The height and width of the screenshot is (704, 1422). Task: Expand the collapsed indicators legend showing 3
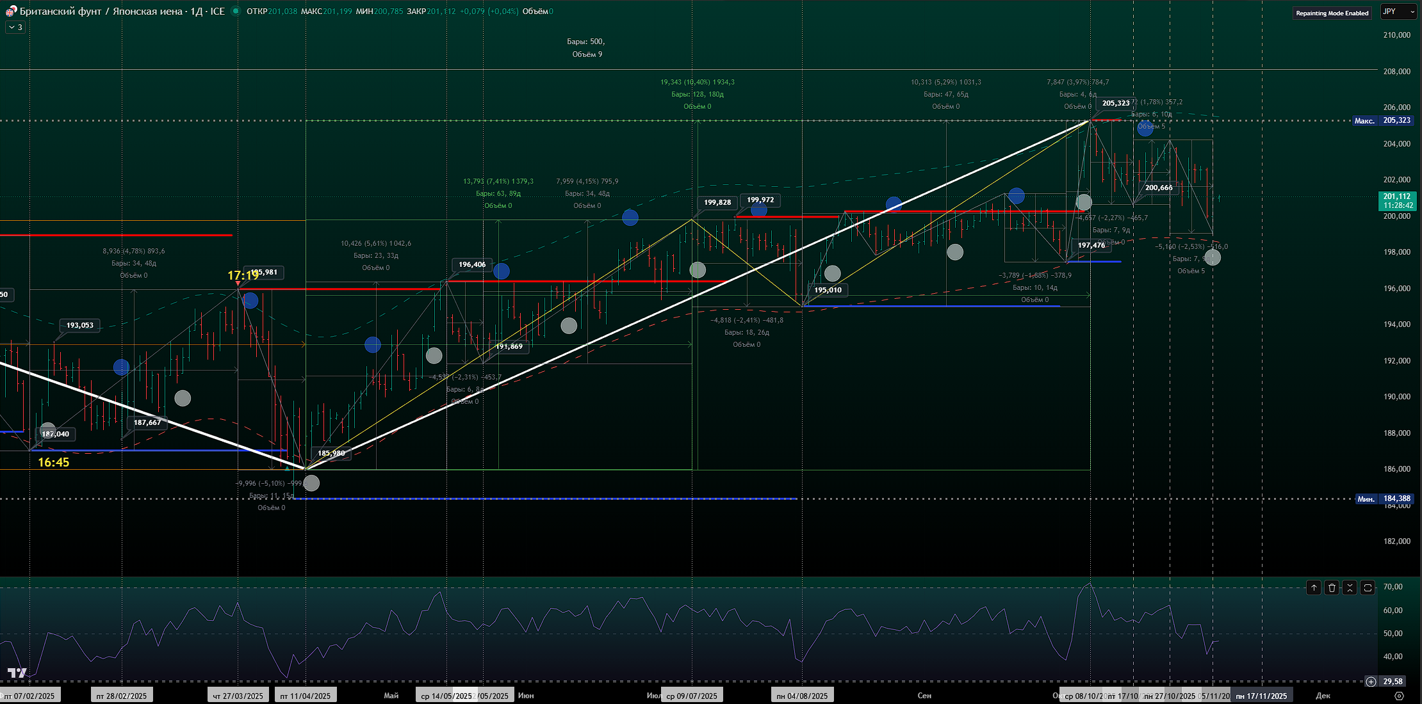point(15,27)
